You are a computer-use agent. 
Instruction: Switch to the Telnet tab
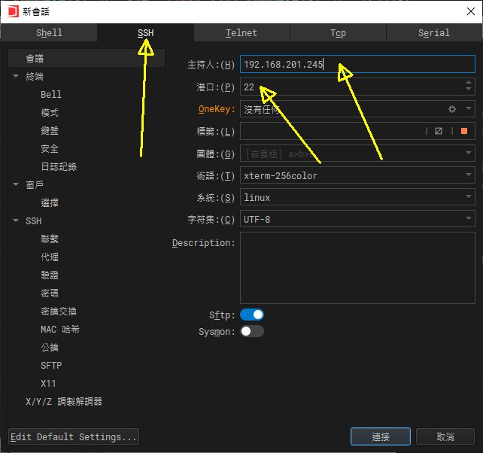241,33
